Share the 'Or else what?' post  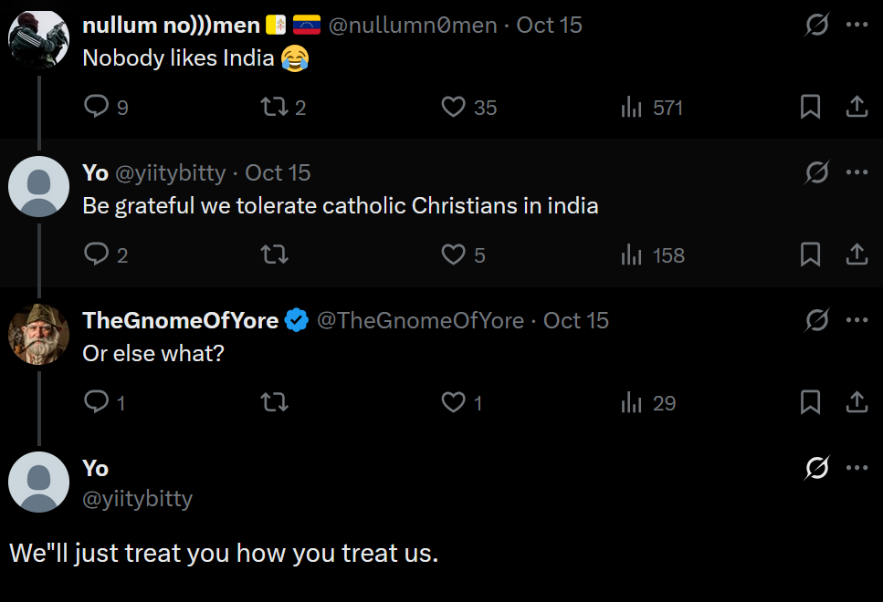coord(857,402)
